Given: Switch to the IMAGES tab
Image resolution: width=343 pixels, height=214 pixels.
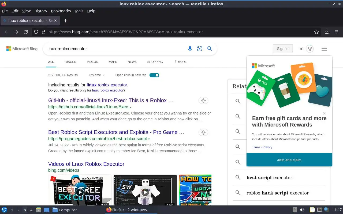Looking at the screenshot, I should click(70, 62).
